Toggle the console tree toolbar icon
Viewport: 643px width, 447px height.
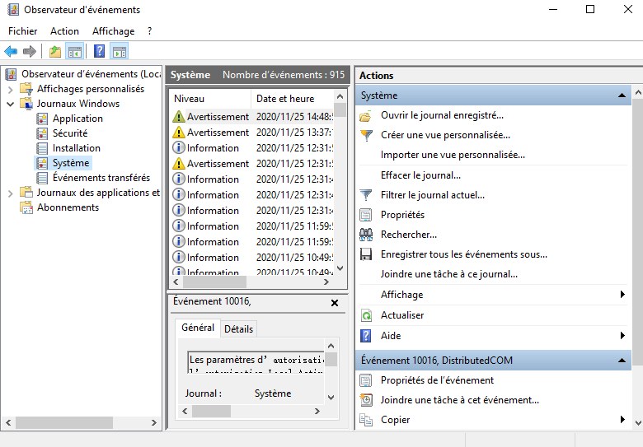pyautogui.click(x=75, y=52)
